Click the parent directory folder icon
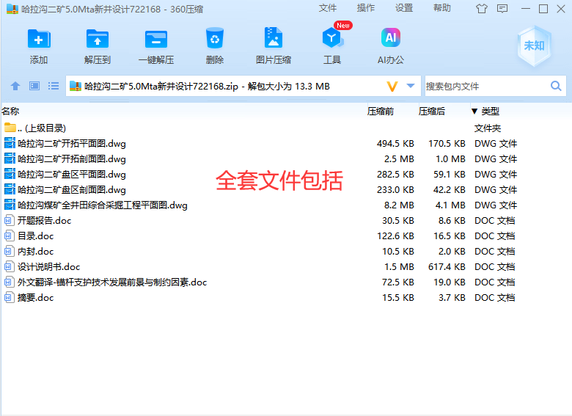The width and height of the screenshot is (572, 416). (x=10, y=128)
